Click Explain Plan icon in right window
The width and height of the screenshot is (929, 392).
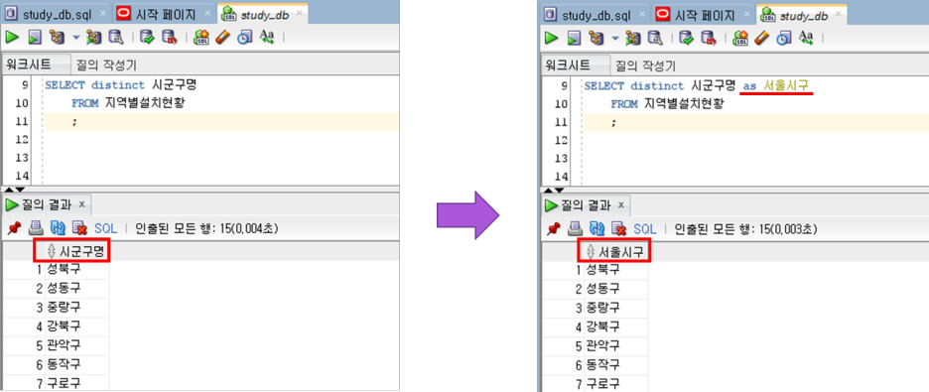tap(597, 38)
